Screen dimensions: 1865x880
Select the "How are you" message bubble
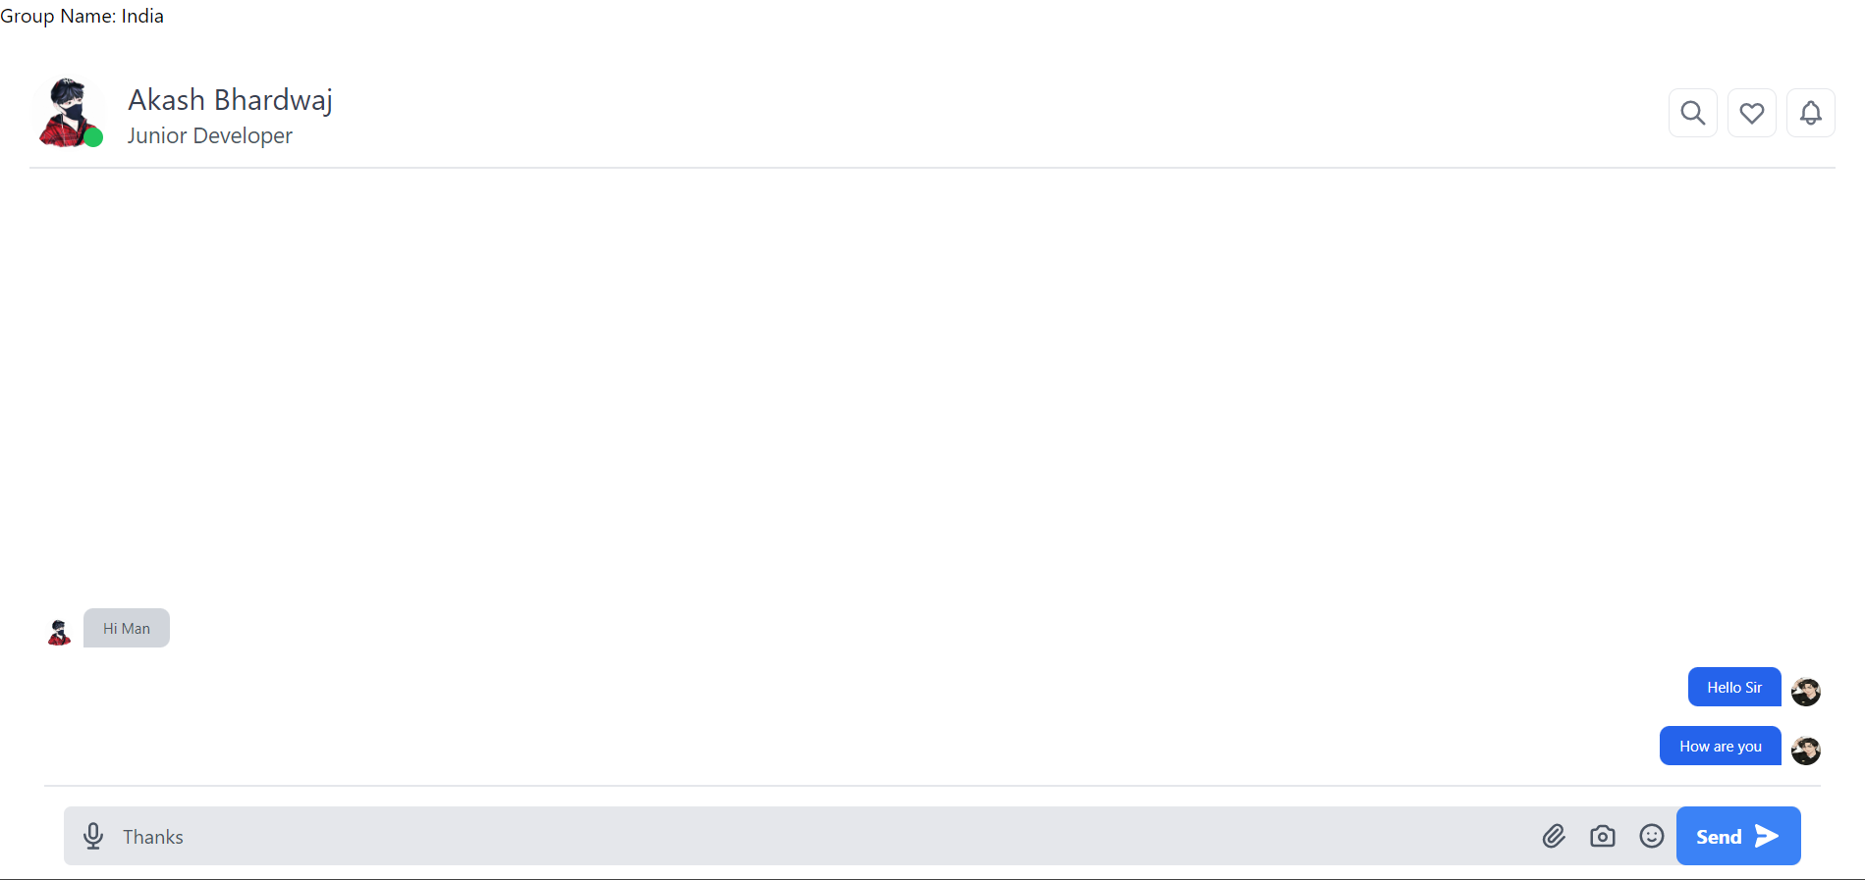click(x=1721, y=746)
